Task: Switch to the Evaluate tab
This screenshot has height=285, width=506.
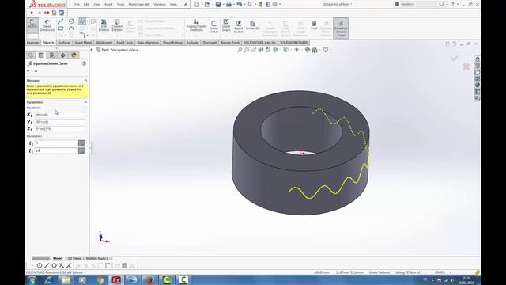Action: click(x=192, y=43)
